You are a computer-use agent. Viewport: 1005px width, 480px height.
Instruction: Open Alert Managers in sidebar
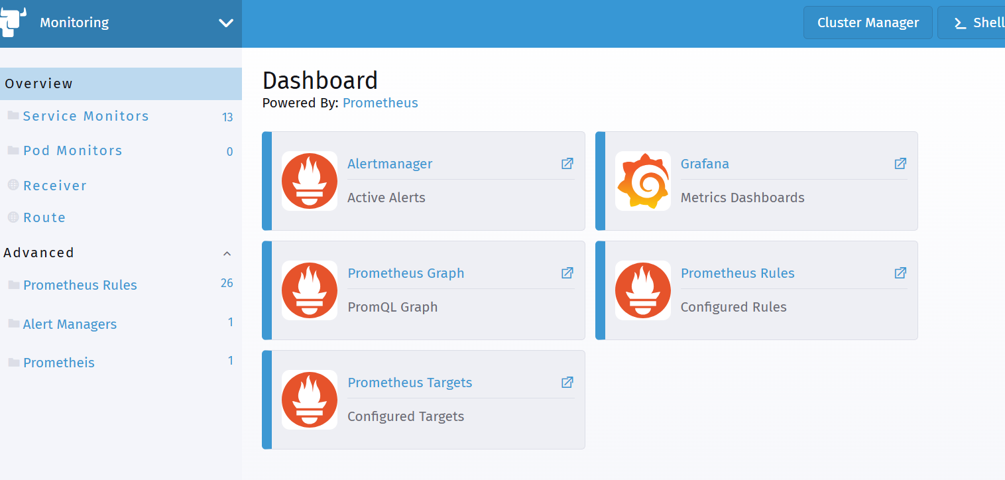pyautogui.click(x=70, y=324)
